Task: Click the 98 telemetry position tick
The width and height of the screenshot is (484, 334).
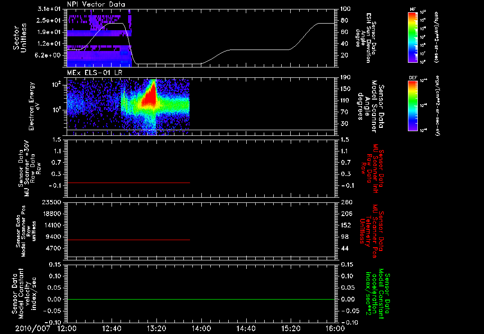Action: [345, 237]
